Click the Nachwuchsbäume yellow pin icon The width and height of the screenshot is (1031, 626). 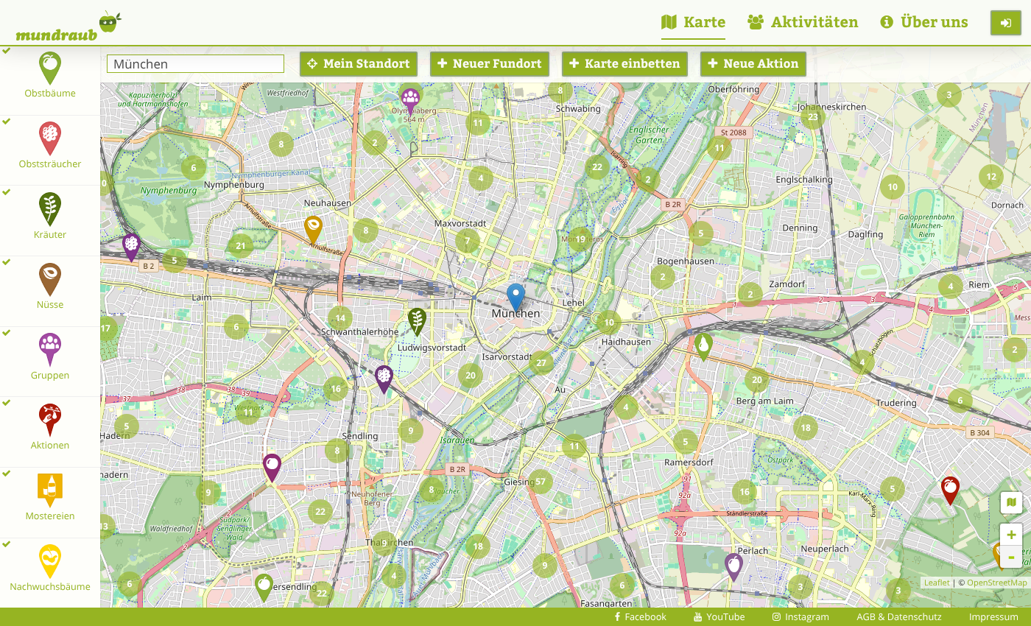pyautogui.click(x=50, y=560)
